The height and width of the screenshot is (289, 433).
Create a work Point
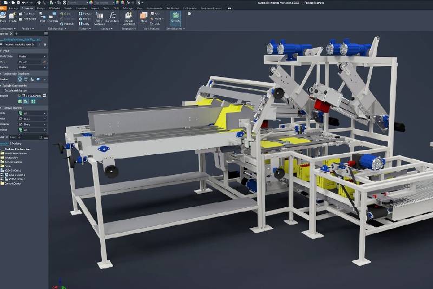pyautogui.click(x=156, y=19)
